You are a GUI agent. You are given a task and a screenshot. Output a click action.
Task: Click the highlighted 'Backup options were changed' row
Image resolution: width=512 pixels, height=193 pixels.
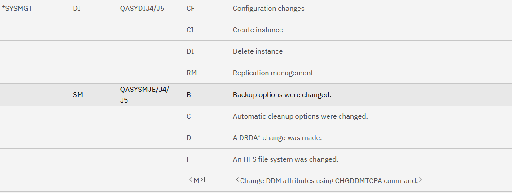pyautogui.click(x=282, y=95)
